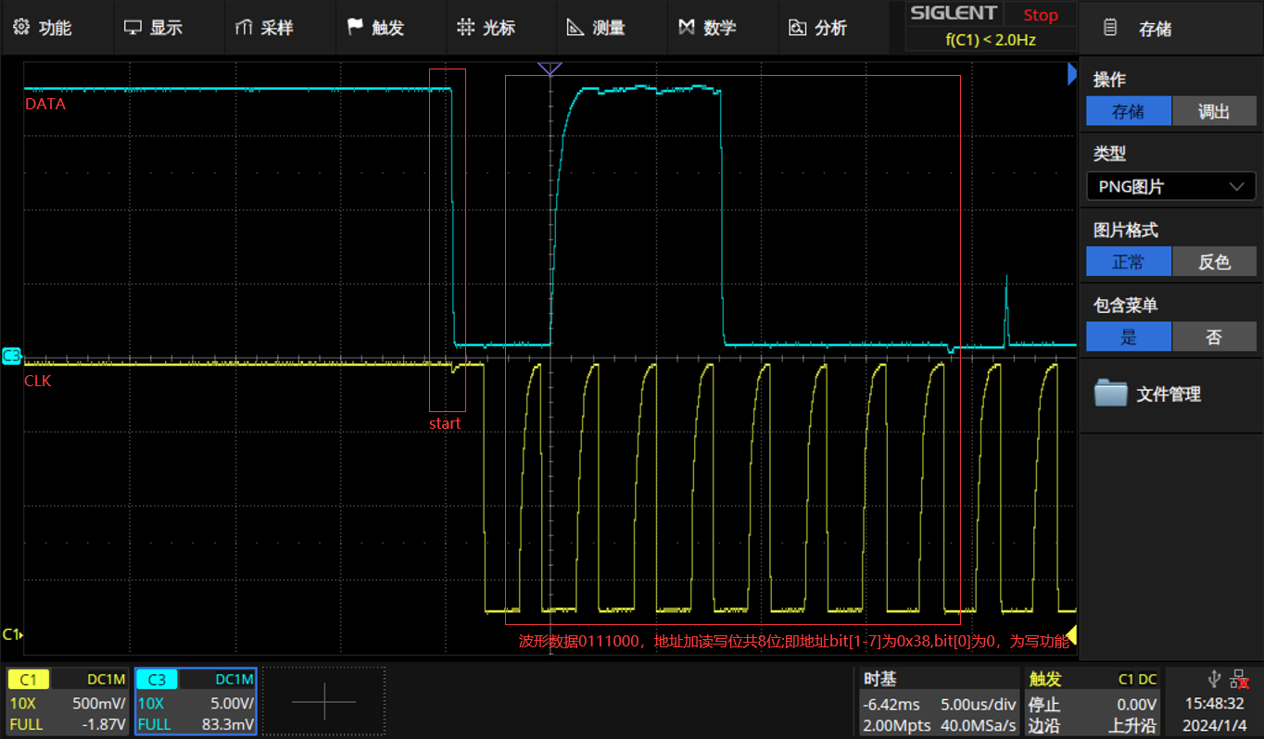
Task: Open the 时基 timebase settings box
Action: (937, 702)
